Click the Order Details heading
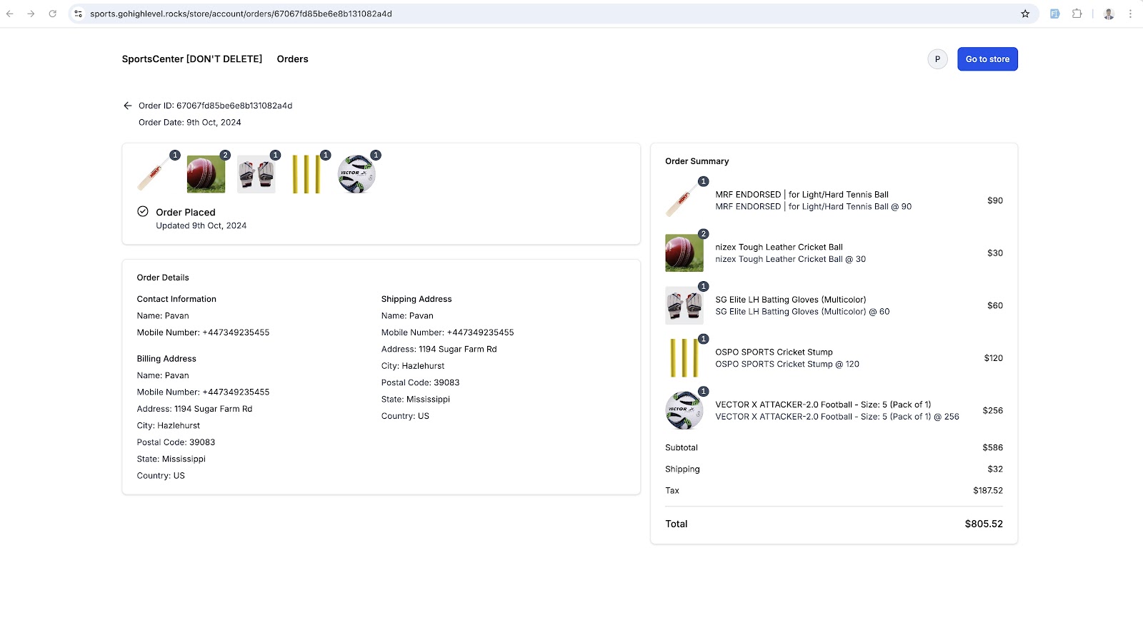Image resolution: width=1143 pixels, height=620 pixels. coord(163,278)
